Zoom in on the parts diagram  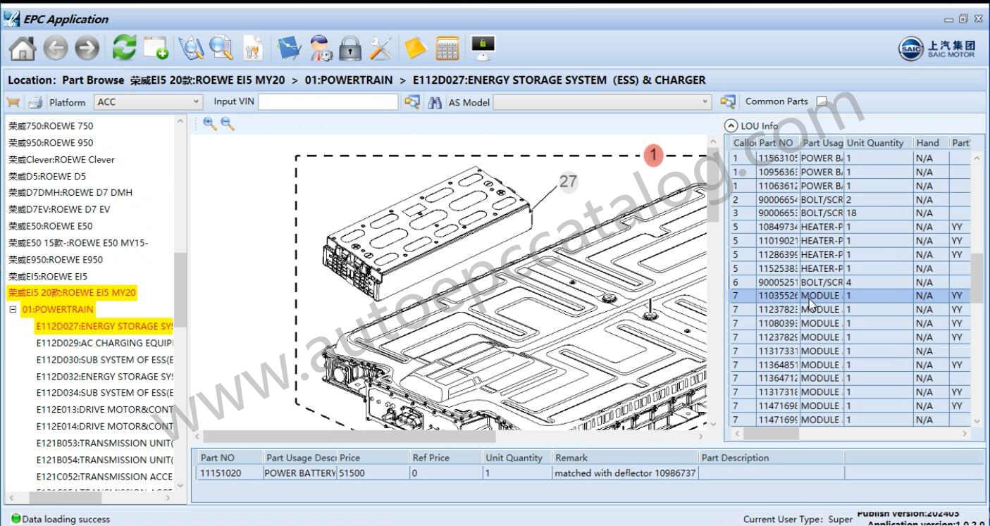(209, 124)
